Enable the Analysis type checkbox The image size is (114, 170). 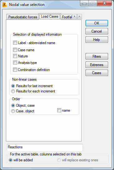pos(15,63)
